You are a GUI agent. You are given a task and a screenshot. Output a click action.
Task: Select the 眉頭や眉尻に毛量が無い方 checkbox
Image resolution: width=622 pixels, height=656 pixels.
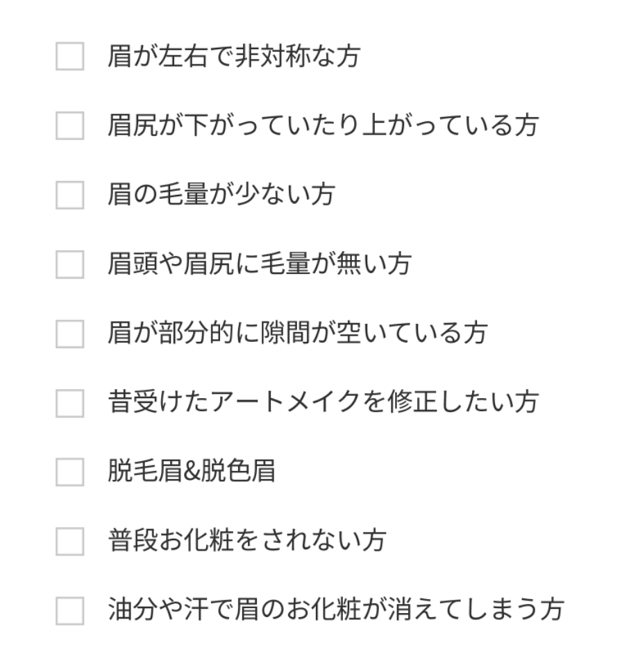click(x=69, y=264)
